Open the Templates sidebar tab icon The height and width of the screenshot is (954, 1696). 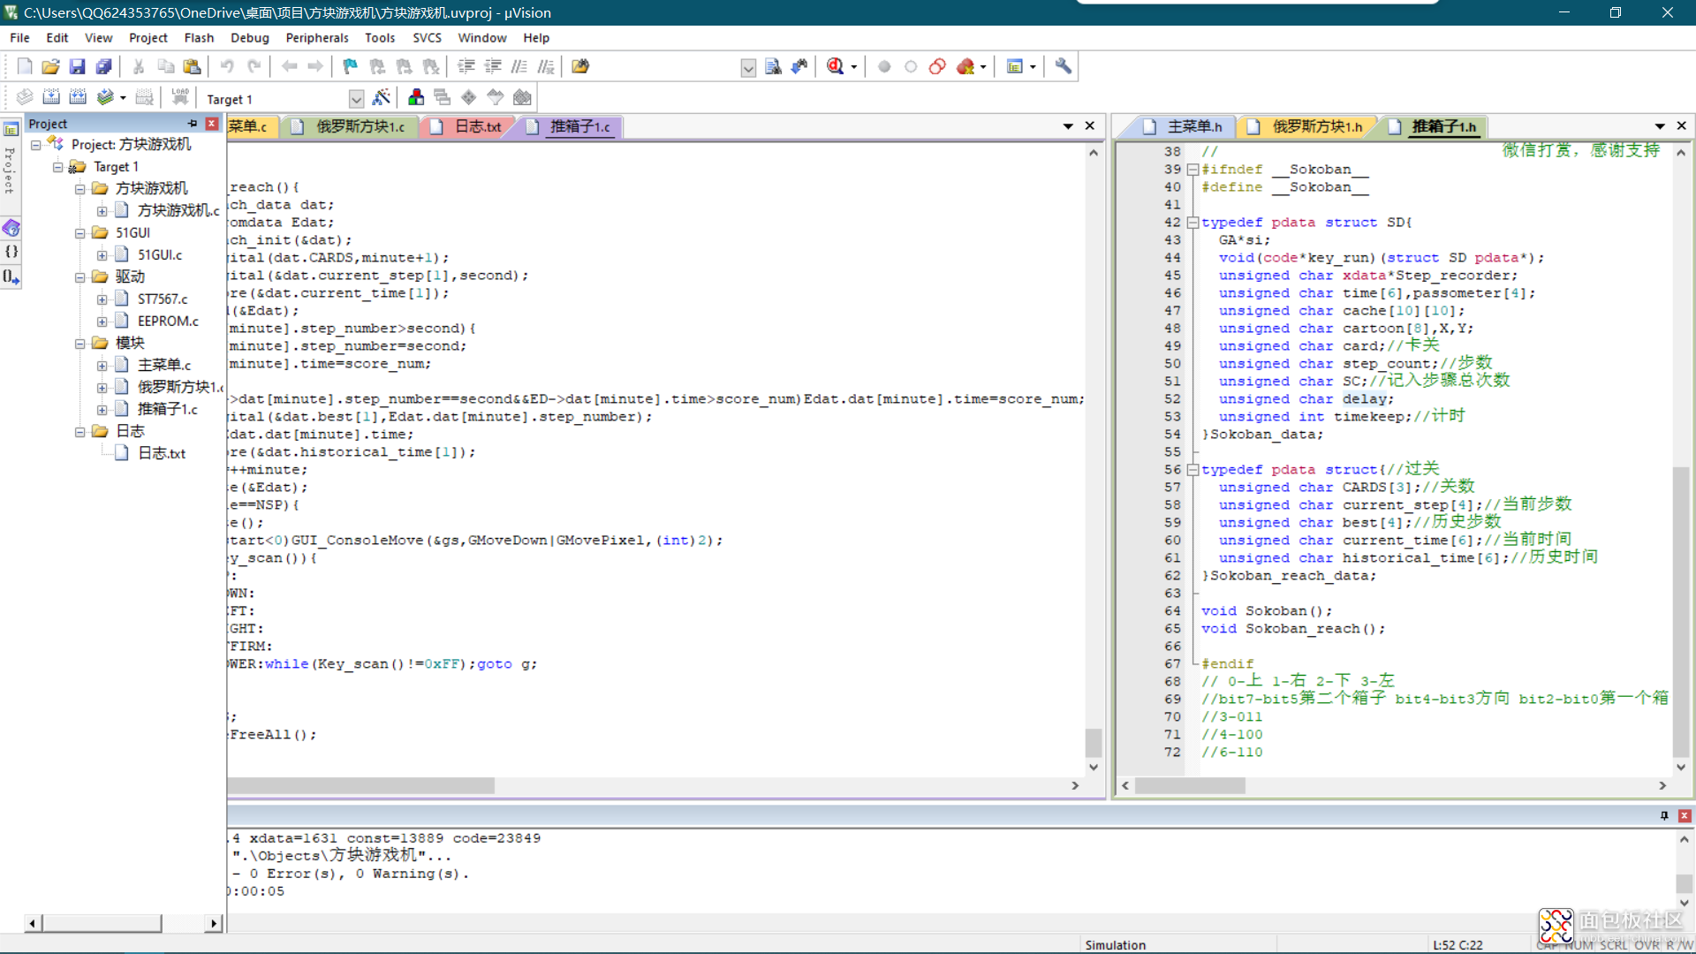[x=11, y=276]
